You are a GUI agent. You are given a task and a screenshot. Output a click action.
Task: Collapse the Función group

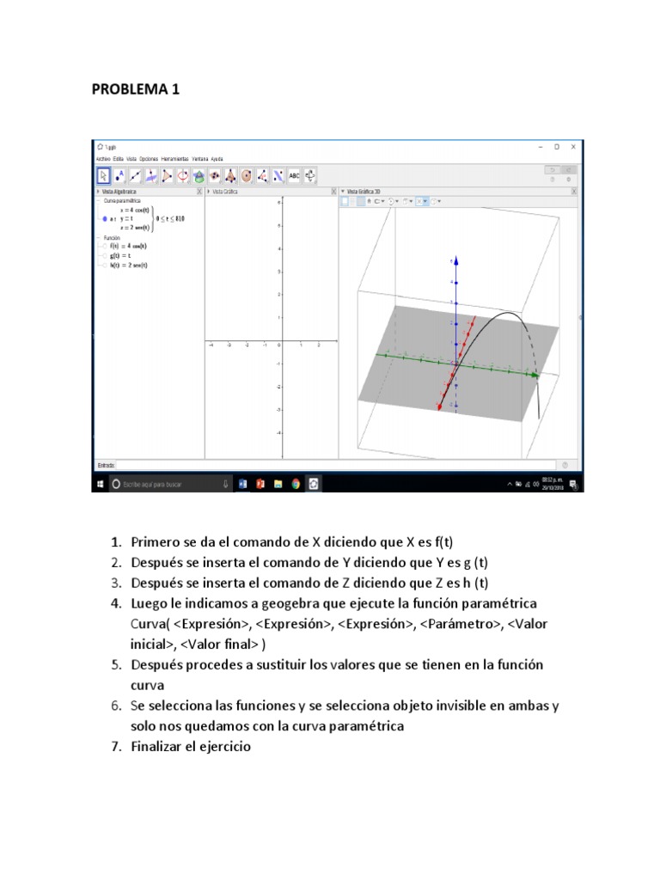click(x=99, y=238)
